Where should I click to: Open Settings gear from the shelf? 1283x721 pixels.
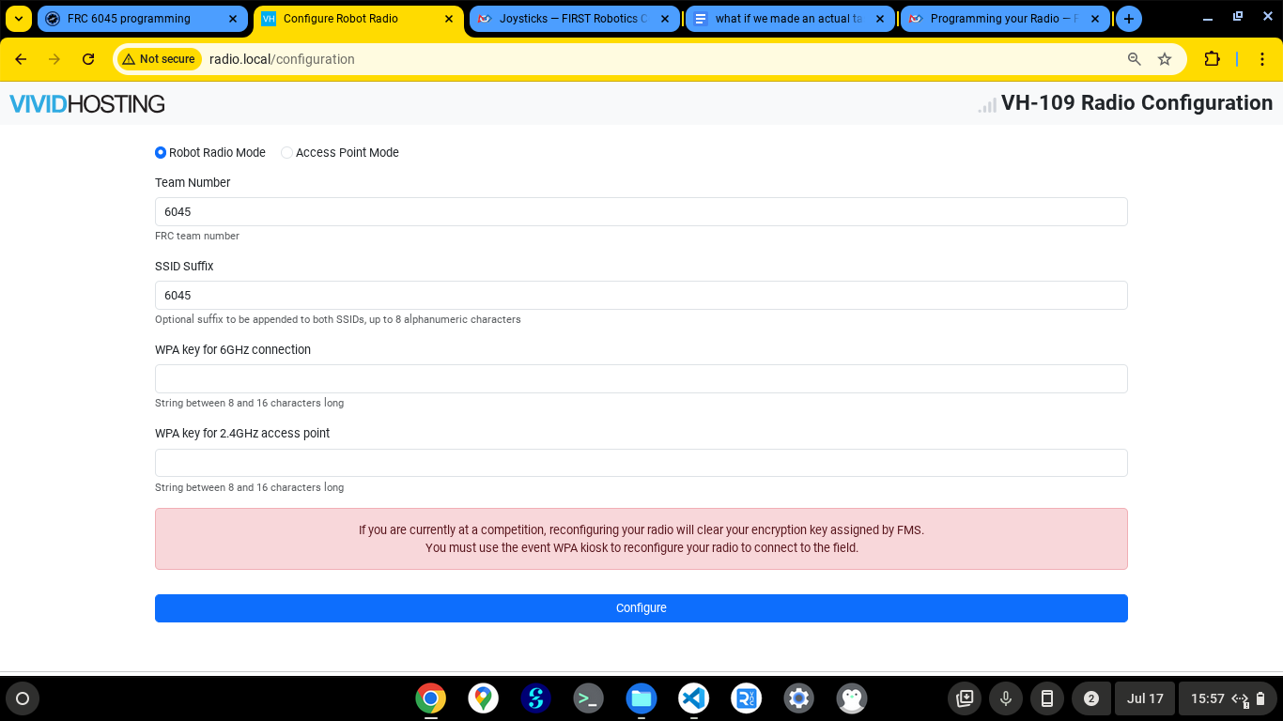pos(799,698)
